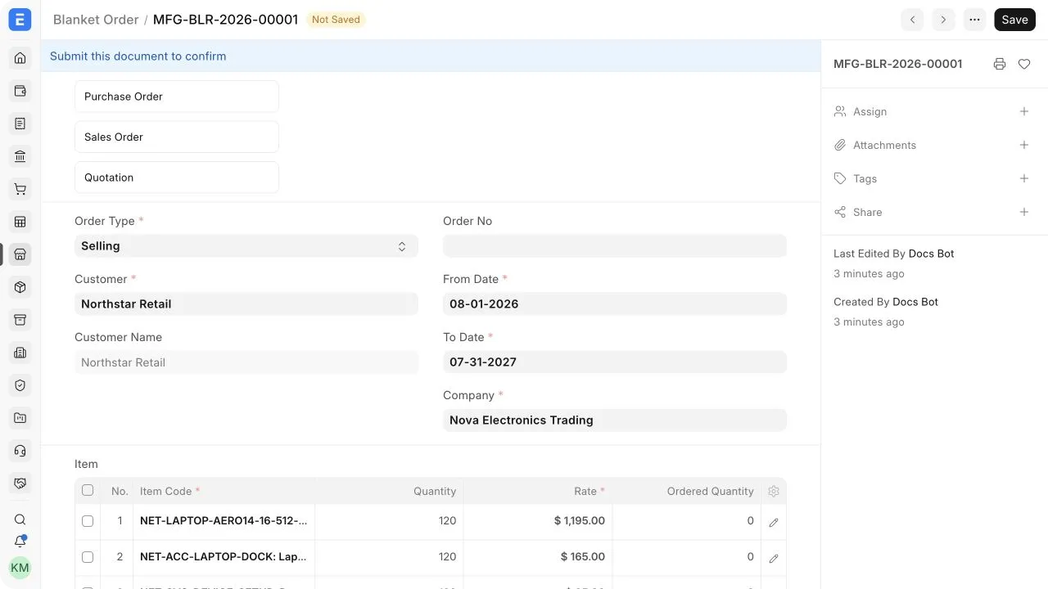Open Company field Nova Electronics Trading

click(x=615, y=420)
